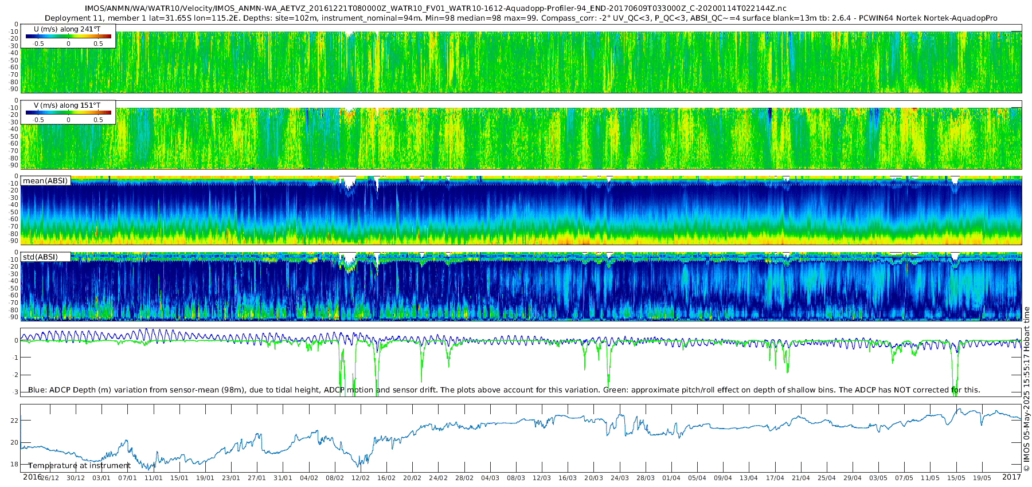Click the 'Temperature at instrument' label
Image resolution: width=1032 pixels, height=487 pixels.
tap(79, 466)
